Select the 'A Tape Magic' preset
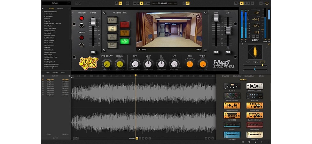This screenshot has height=144, width=312. coord(49,16)
